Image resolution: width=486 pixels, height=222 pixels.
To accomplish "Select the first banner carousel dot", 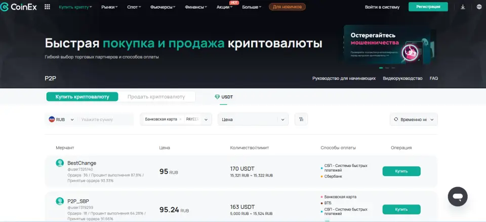I will click(381, 68).
